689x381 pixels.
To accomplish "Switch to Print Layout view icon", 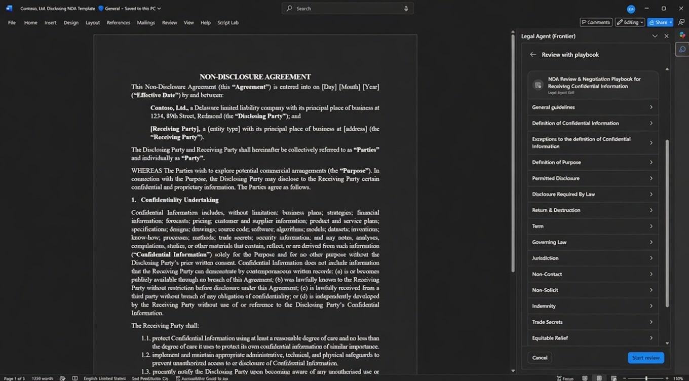I will tap(599, 378).
